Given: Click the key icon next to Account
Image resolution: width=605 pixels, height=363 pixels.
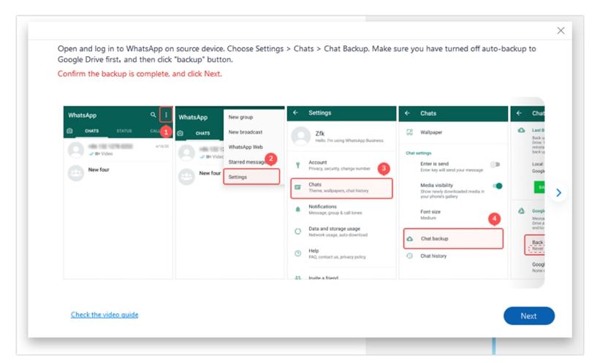Looking at the screenshot, I should [x=298, y=166].
